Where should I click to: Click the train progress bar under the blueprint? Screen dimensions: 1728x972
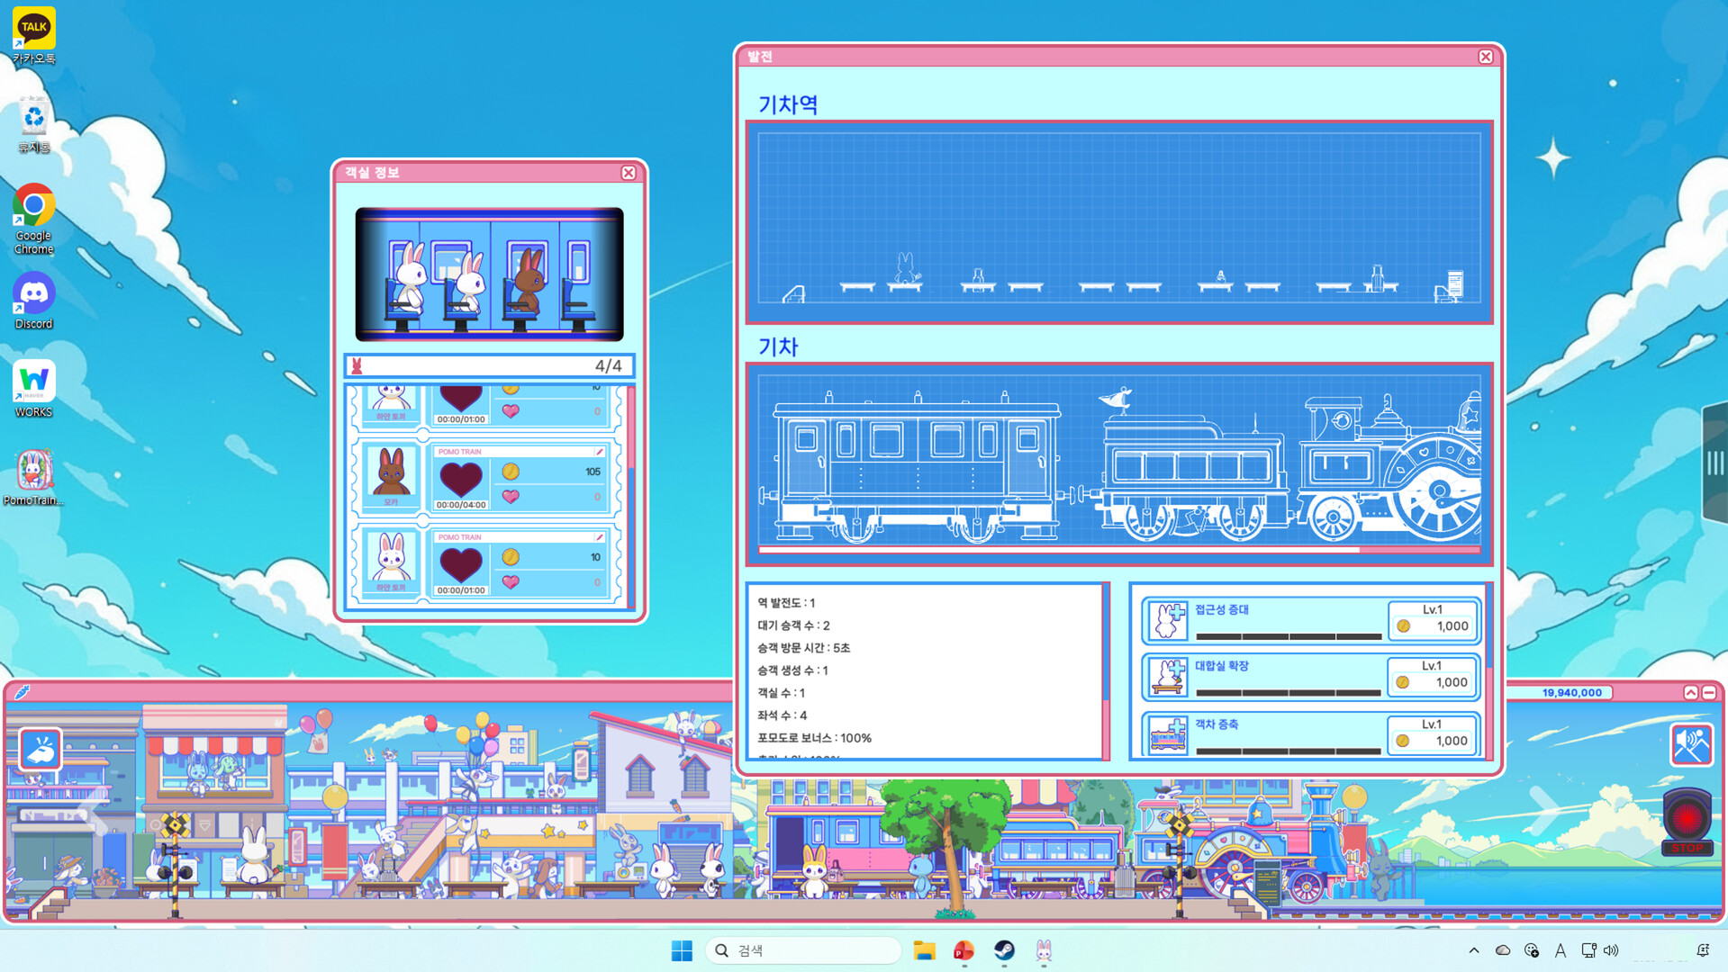tap(1118, 549)
